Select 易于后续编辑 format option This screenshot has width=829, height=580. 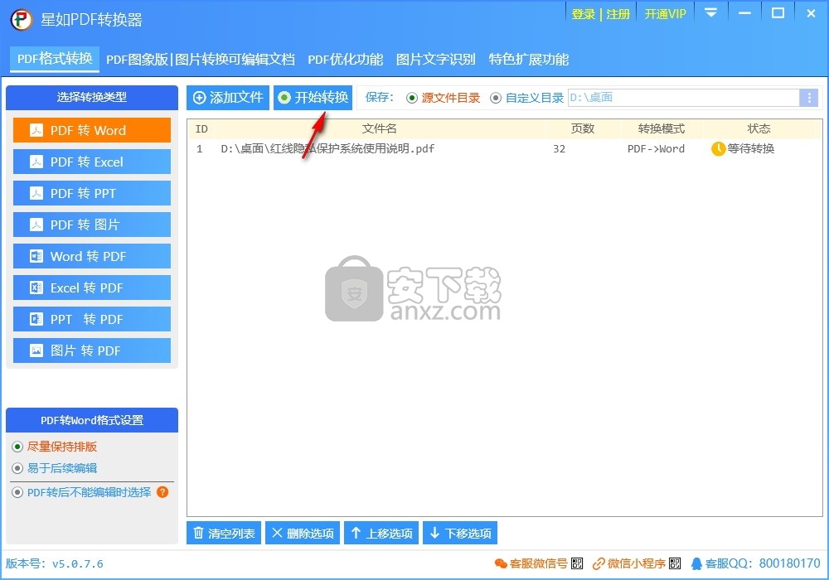(54, 468)
